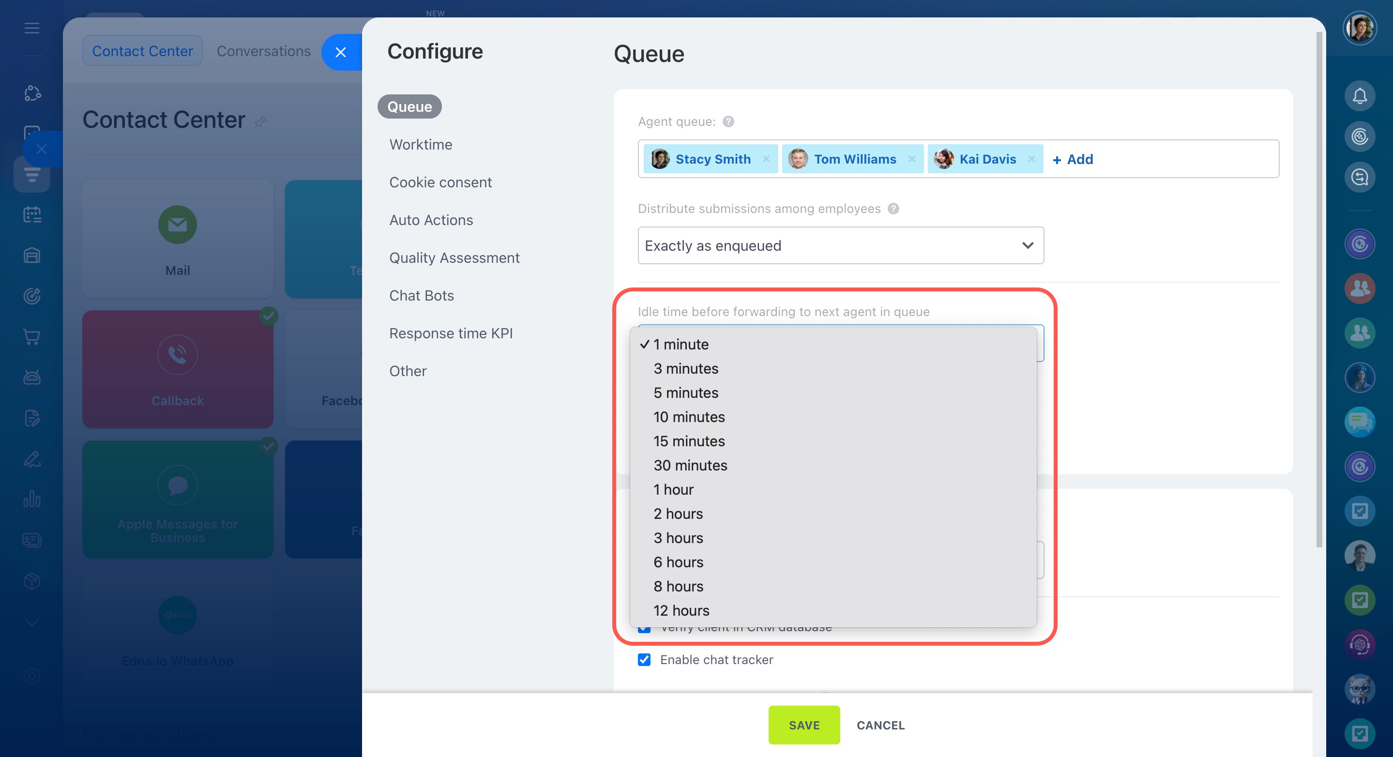
Task: Click Kai Davis agent tag
Action: [985, 159]
